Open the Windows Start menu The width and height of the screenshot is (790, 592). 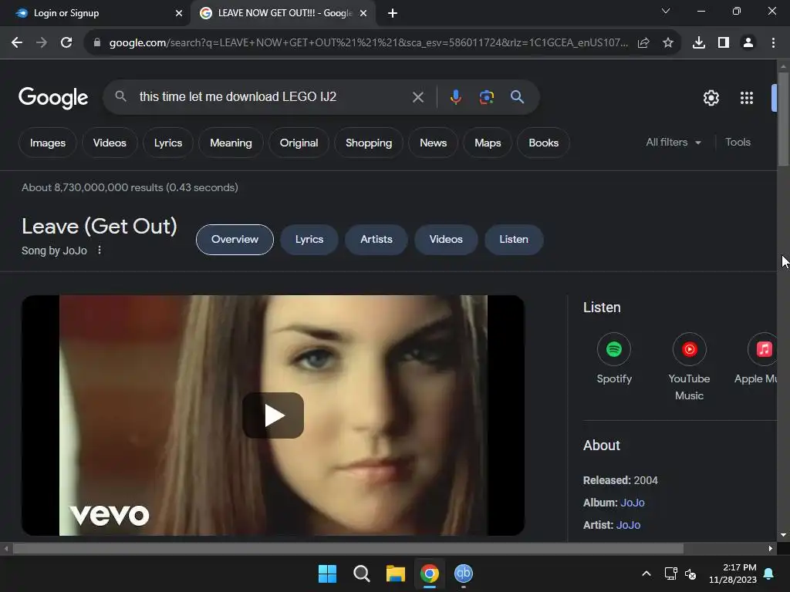coord(327,573)
